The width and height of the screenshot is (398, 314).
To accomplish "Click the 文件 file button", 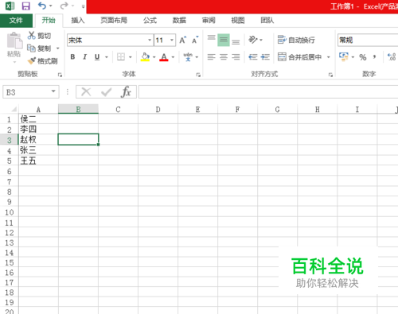I will pyautogui.click(x=16, y=21).
